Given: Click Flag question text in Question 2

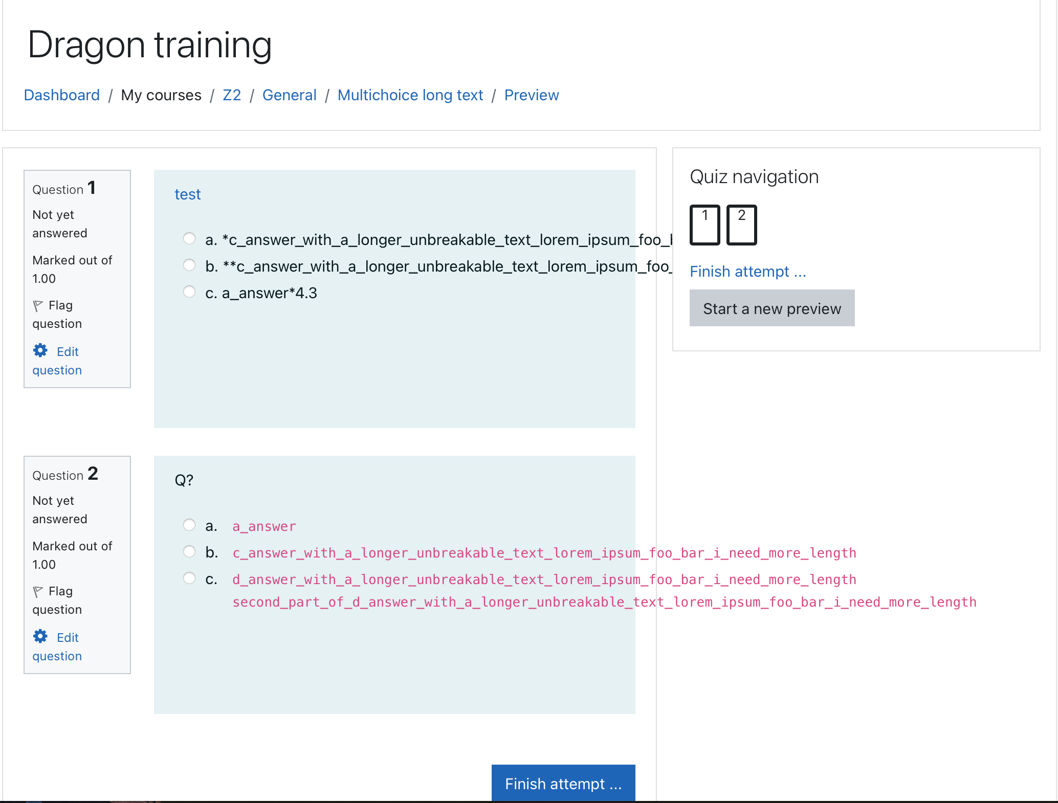Looking at the screenshot, I should pos(57,600).
